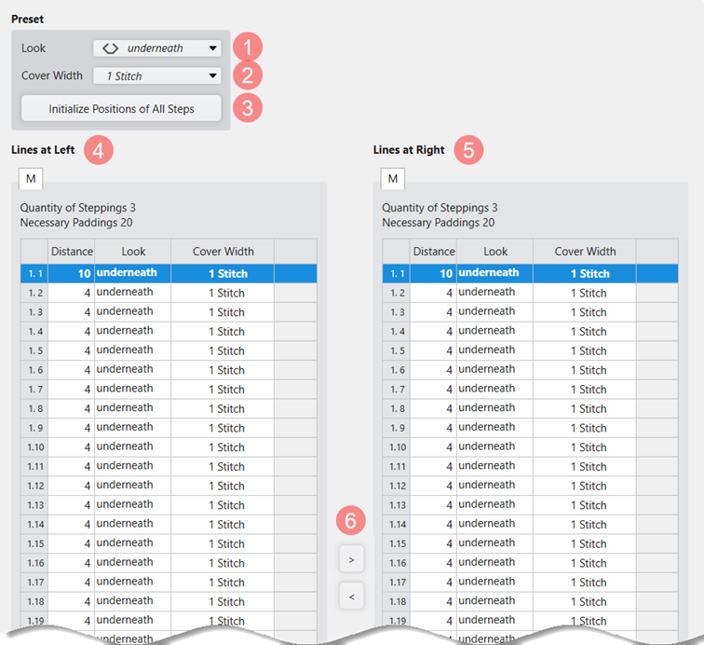Viewport: 704px width, 645px height.
Task: Click callout marker number 5
Action: coord(470,150)
